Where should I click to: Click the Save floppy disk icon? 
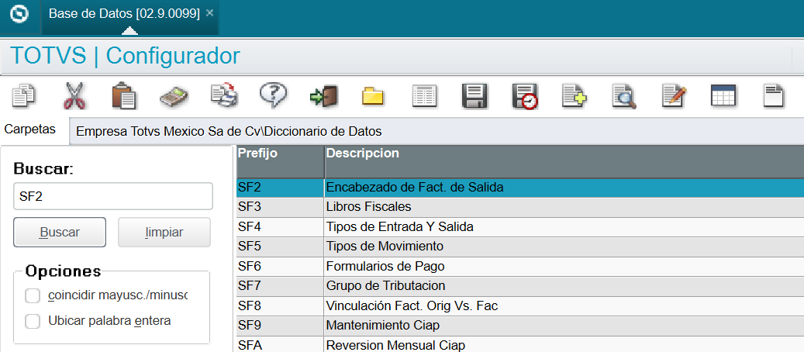click(474, 96)
